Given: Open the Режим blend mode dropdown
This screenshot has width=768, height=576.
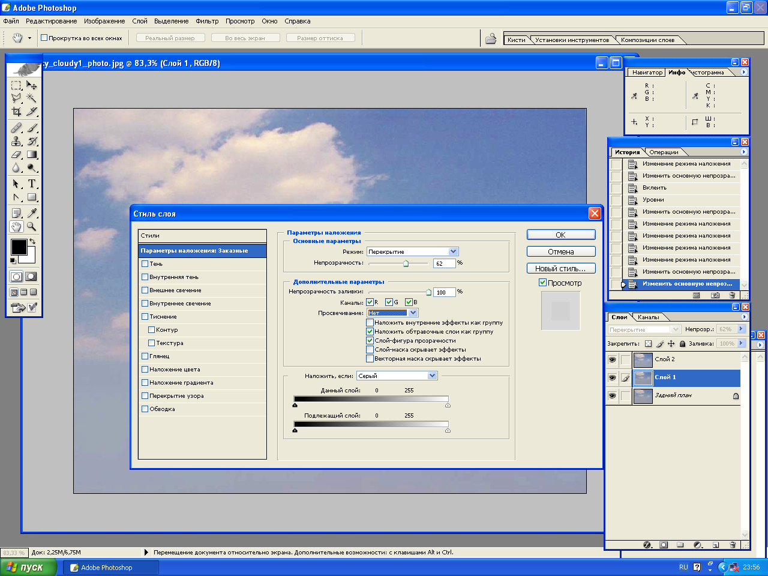Looking at the screenshot, I should pos(453,251).
